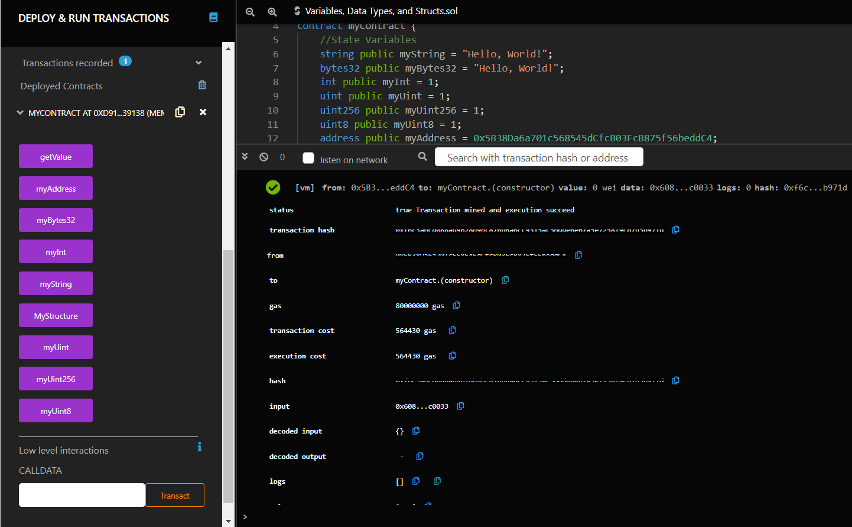The image size is (852, 527).
Task: Click the Transact button
Action: (175, 496)
